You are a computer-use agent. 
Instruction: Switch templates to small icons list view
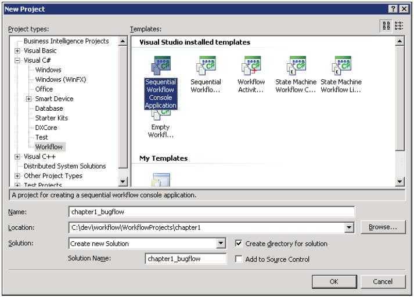[399, 26]
